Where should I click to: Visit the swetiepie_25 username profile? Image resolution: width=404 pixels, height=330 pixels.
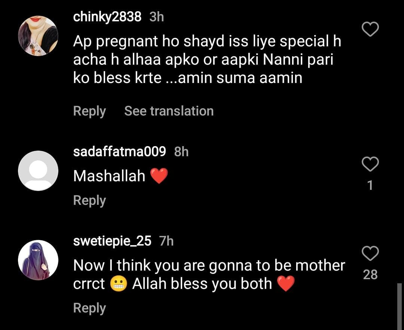(x=112, y=241)
